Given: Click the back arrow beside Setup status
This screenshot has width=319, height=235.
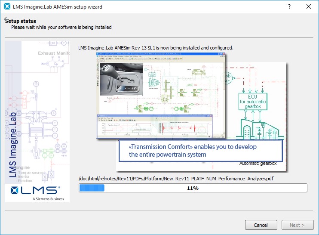Looking at the screenshot, I should pyautogui.click(x=6, y=20).
